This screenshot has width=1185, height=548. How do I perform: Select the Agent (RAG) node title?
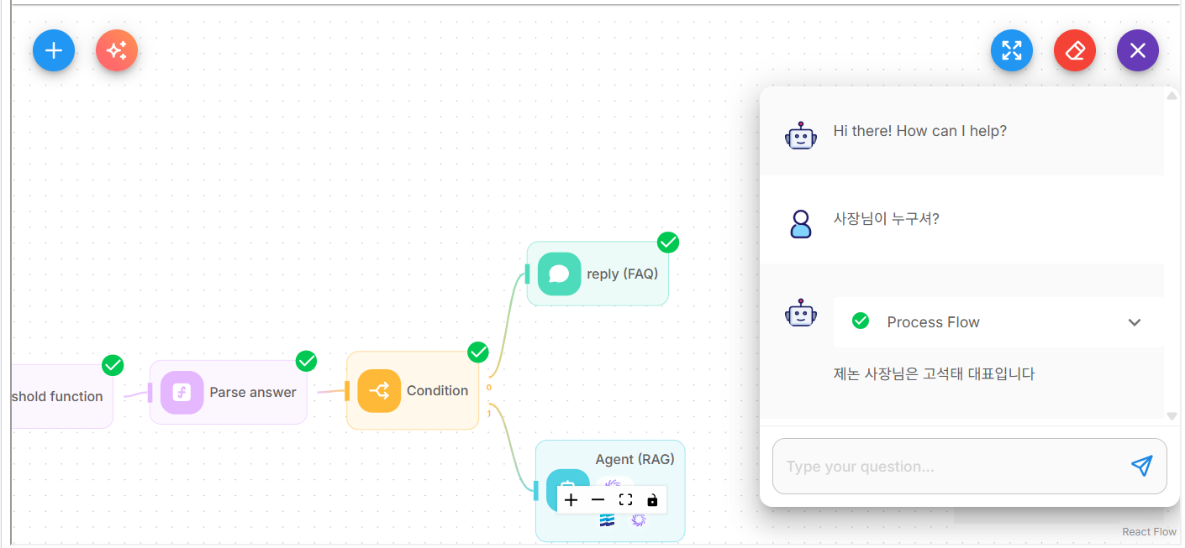click(635, 459)
